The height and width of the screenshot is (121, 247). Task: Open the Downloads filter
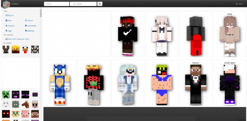click(x=31, y=26)
